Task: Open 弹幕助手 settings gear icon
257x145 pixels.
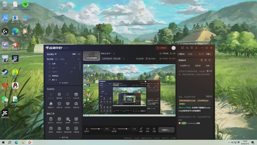Action: [x=206, y=60]
